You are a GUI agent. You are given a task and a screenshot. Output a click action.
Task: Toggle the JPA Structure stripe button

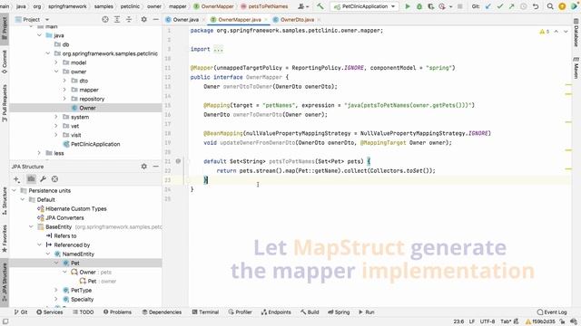(x=5, y=283)
